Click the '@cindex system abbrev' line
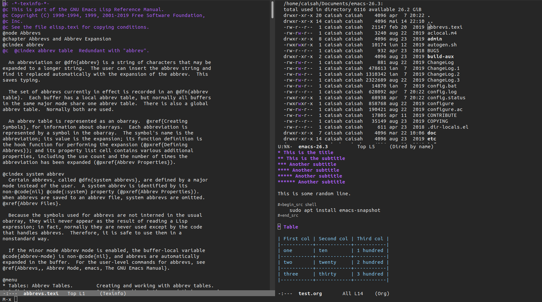This screenshot has width=542, height=302. point(33,174)
